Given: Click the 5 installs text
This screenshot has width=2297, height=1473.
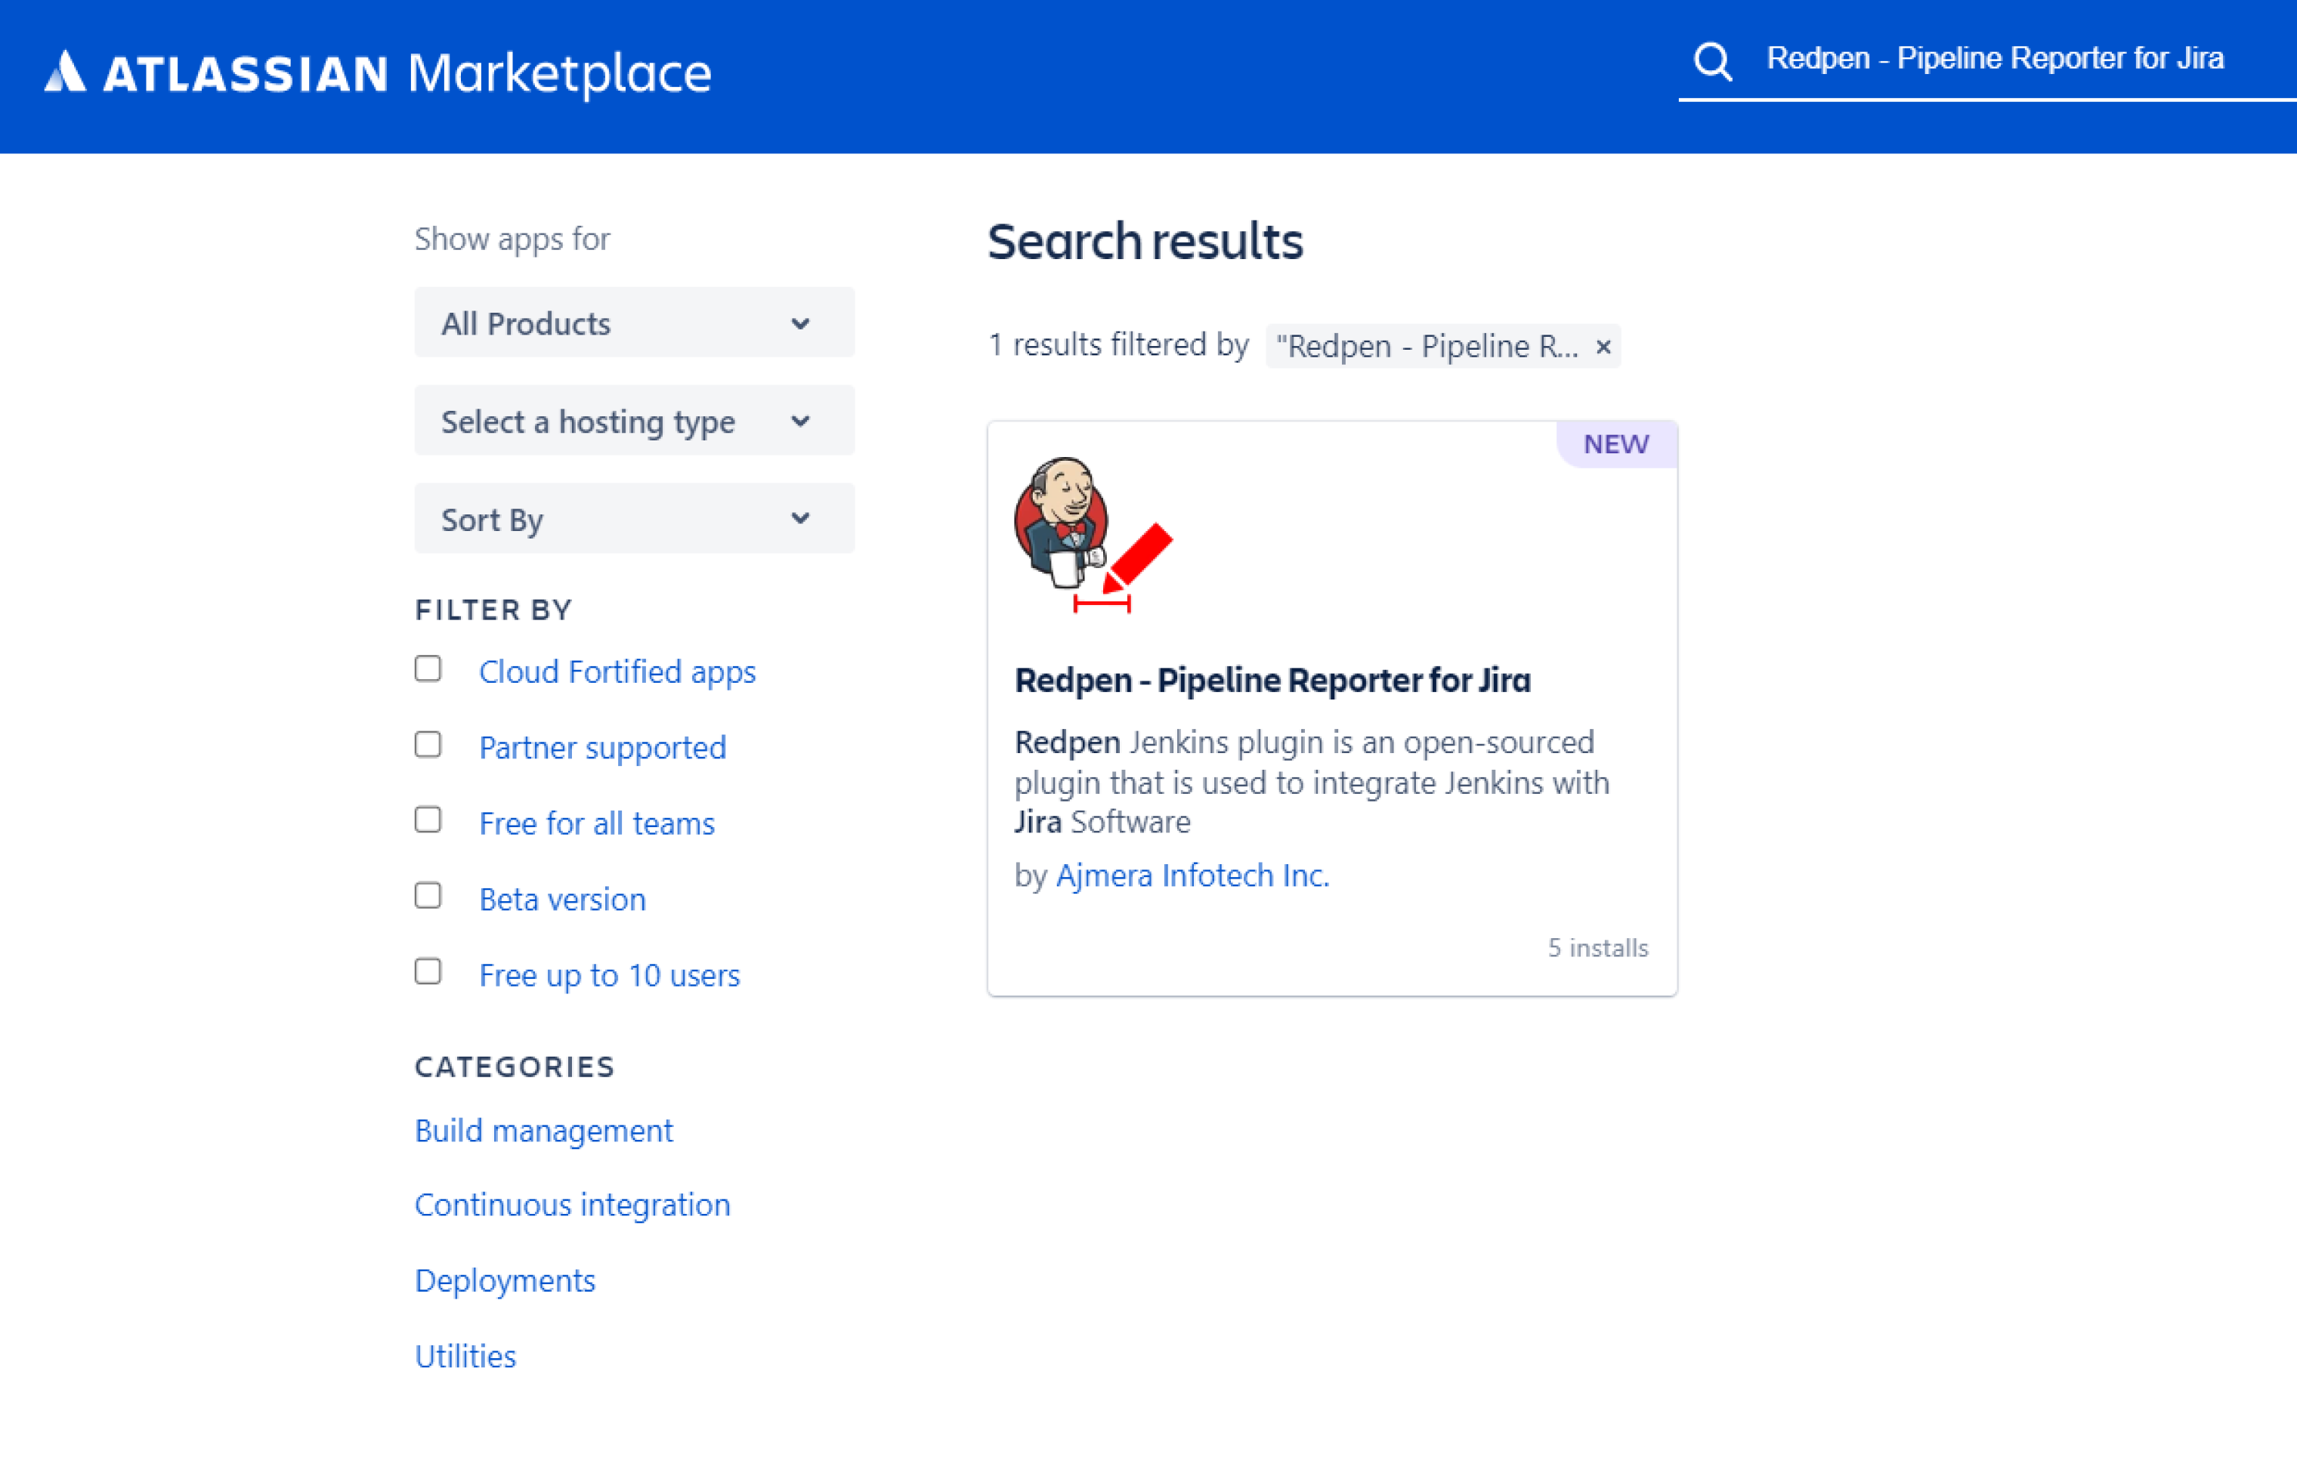Looking at the screenshot, I should click(x=1599, y=948).
